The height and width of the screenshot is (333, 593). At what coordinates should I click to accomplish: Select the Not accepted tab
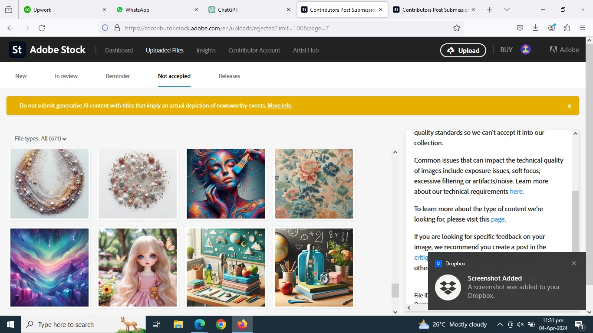pyautogui.click(x=174, y=76)
